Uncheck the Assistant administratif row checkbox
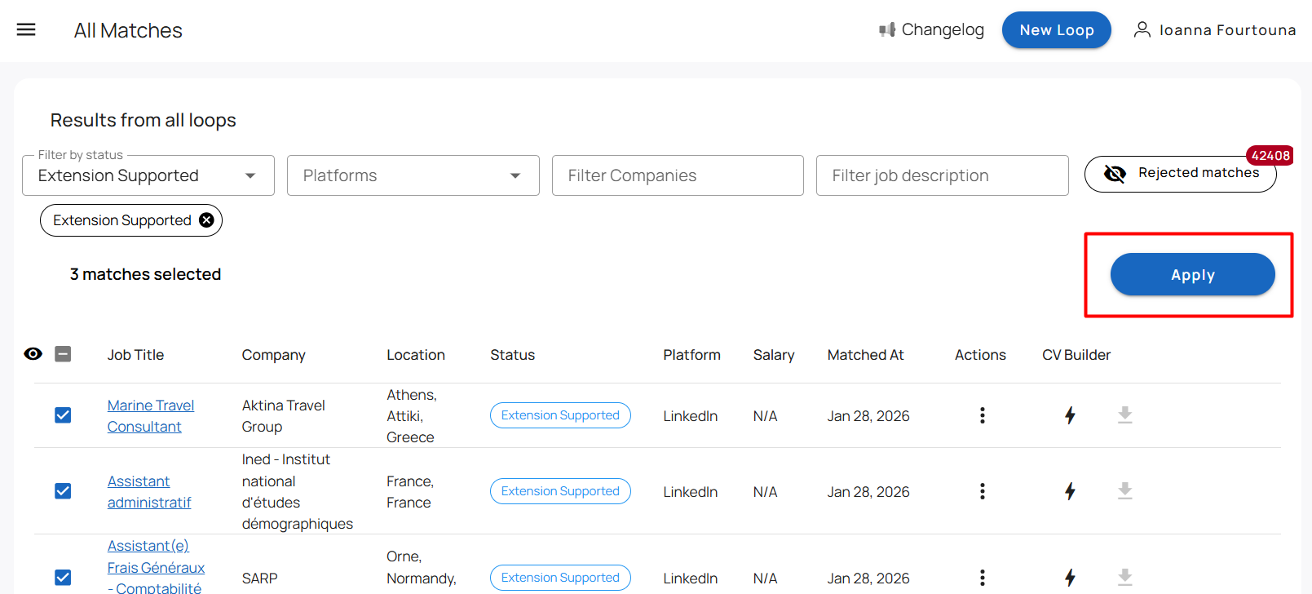The height and width of the screenshot is (594, 1312). point(63,491)
